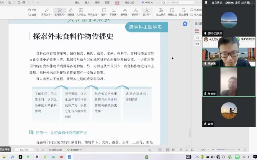Open the 特色功能 ribbon tab
Viewport: 257px width, 160px height.
(x=129, y=3)
